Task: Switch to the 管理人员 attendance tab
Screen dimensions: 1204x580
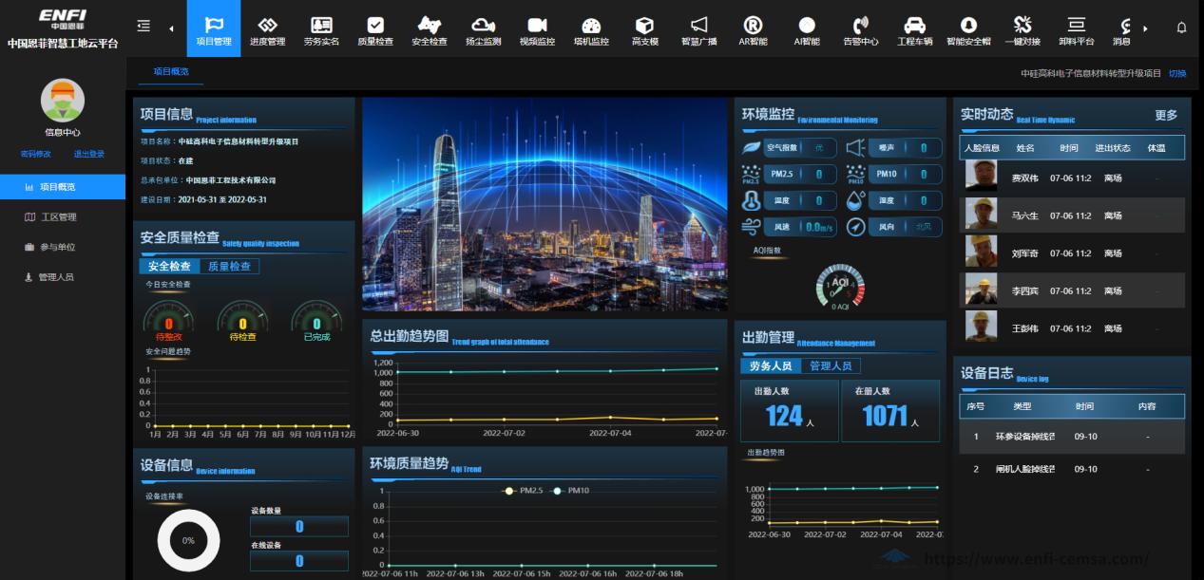Action: tap(830, 366)
